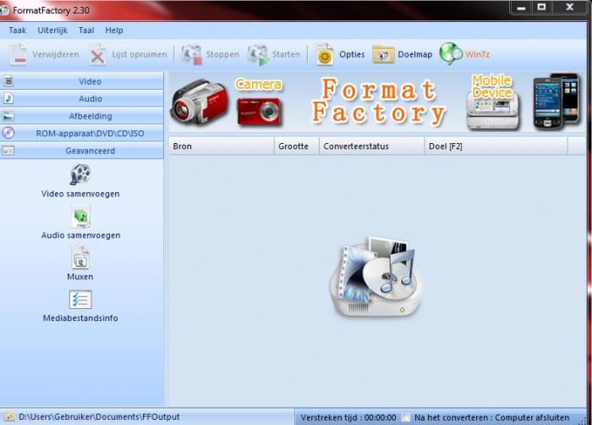Viewport: 592px width, 425px height.
Task: Click the Opties label
Action: coord(352,54)
